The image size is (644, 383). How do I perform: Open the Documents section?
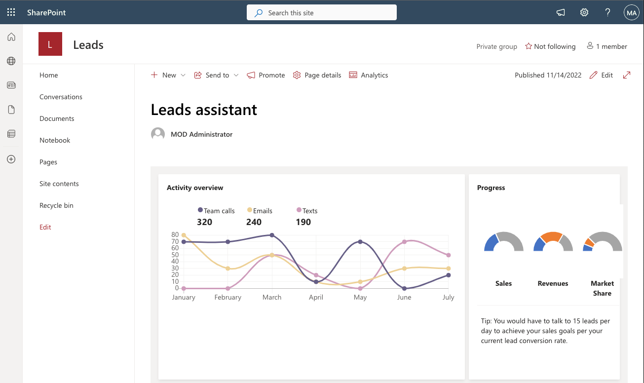pyautogui.click(x=56, y=118)
